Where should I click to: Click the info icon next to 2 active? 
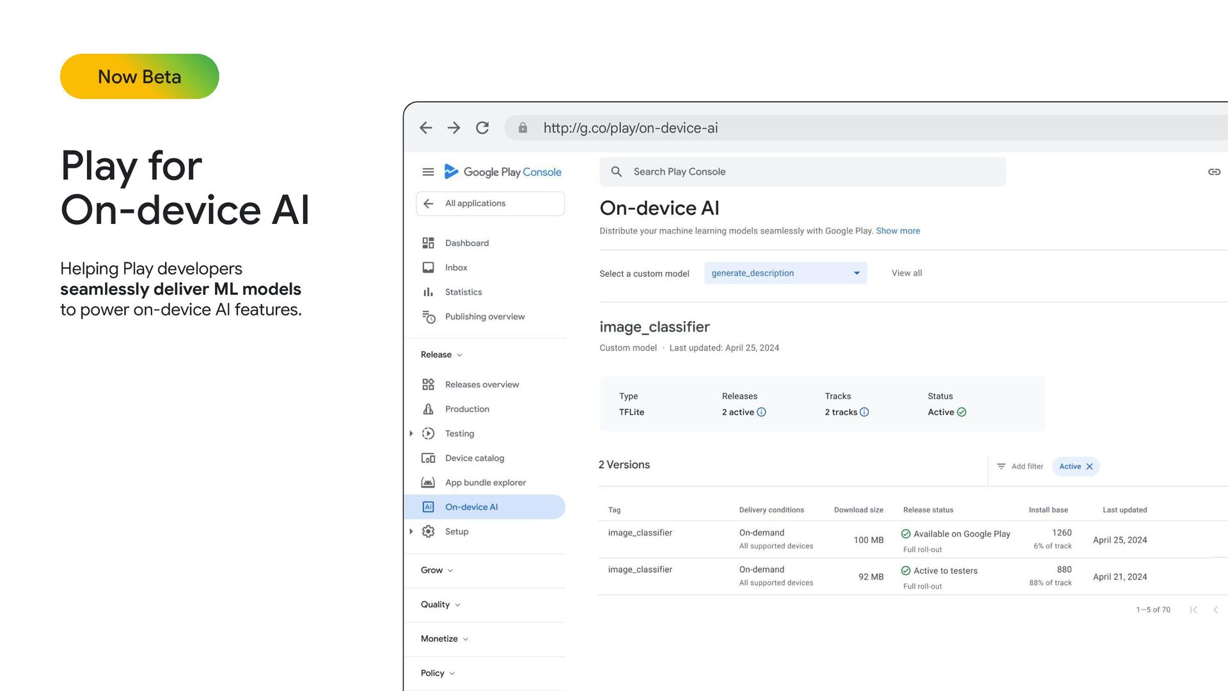click(761, 413)
